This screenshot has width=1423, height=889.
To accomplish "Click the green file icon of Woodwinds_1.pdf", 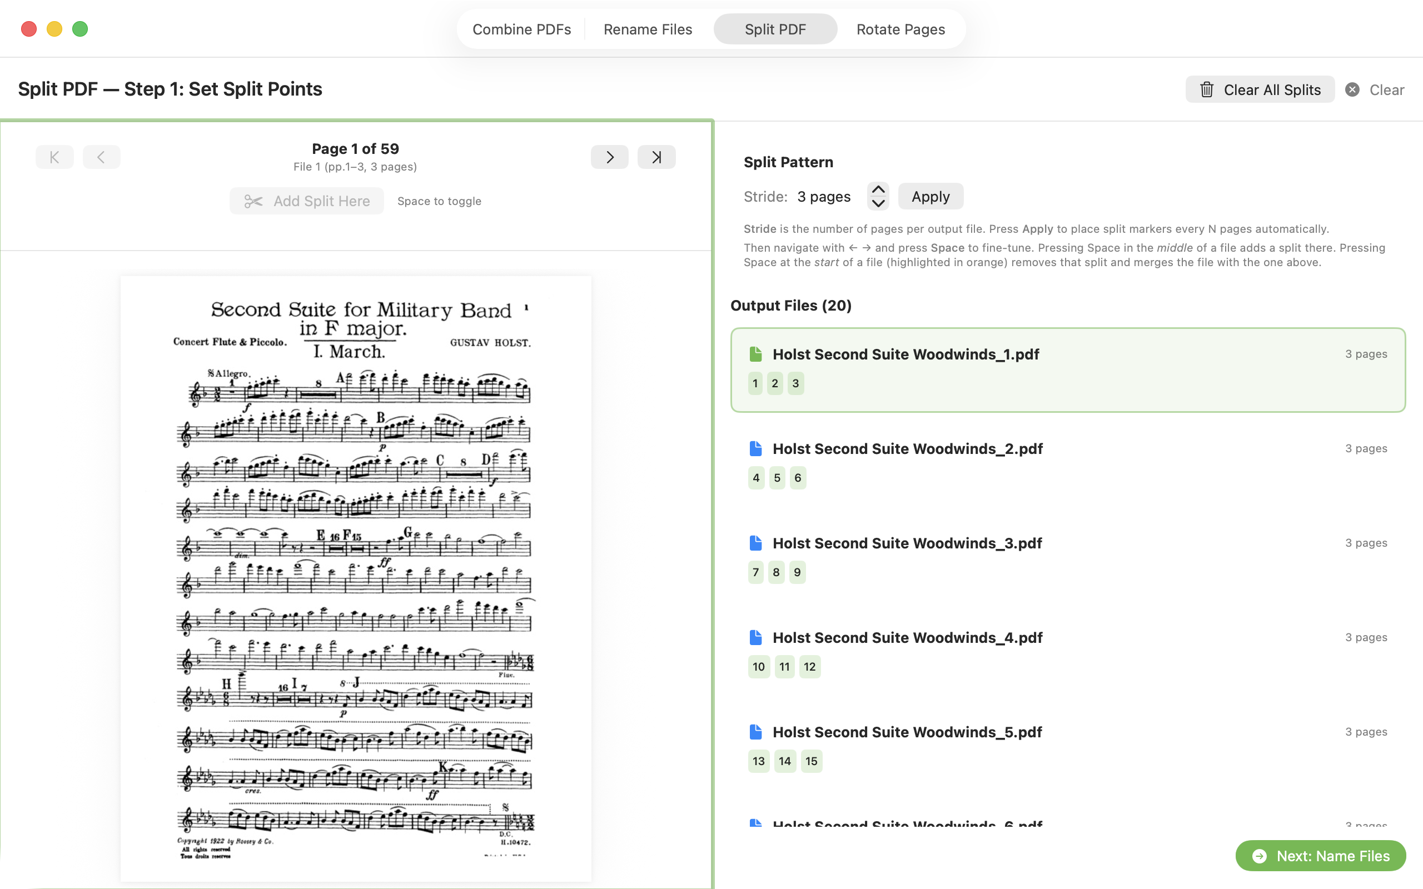I will [x=755, y=353].
